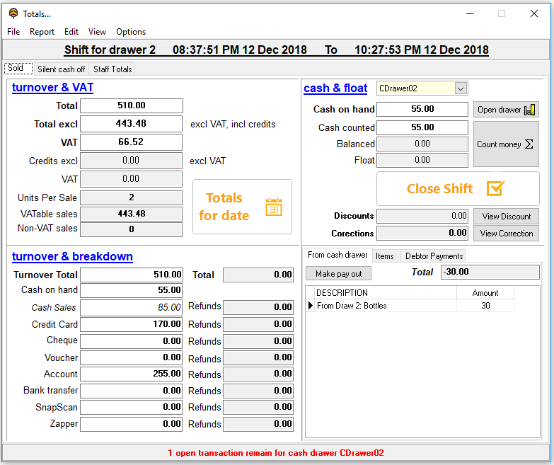Click the open transaction warning in status bar
The height and width of the screenshot is (465, 554).
point(276,453)
